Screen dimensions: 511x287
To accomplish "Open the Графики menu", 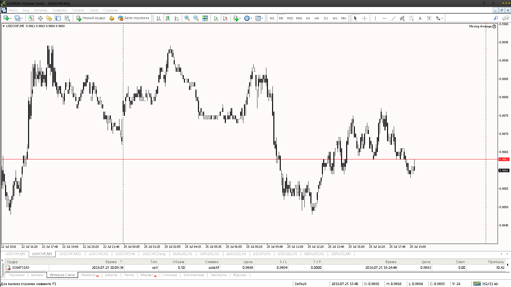I will (60, 10).
